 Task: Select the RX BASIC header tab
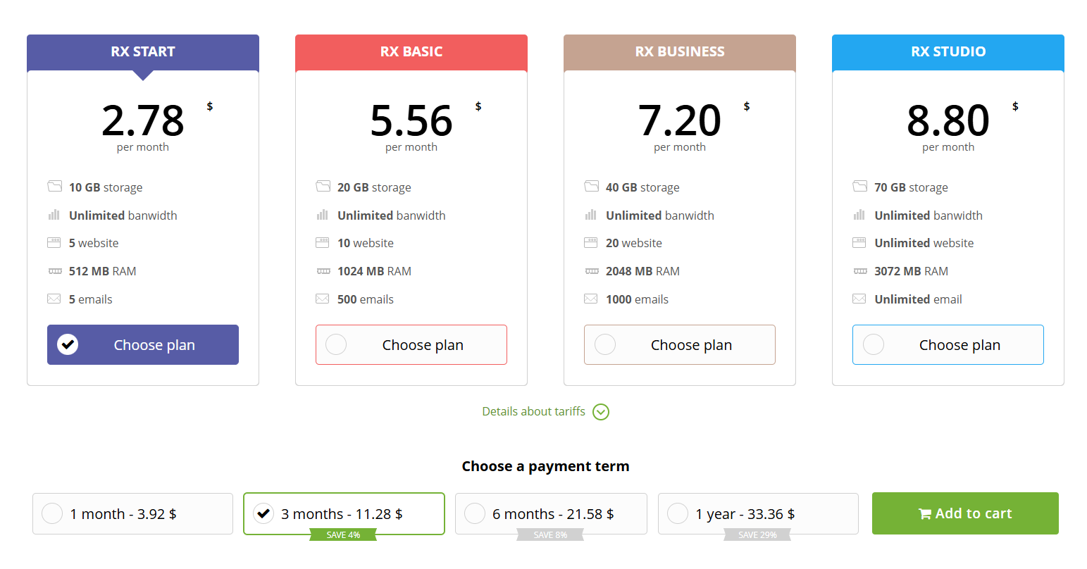click(411, 52)
